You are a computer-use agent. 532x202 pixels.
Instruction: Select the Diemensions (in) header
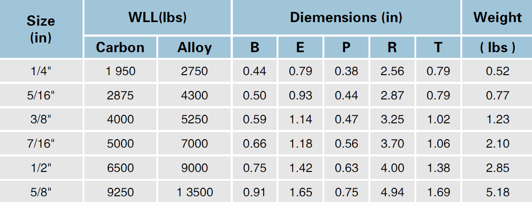346,18
